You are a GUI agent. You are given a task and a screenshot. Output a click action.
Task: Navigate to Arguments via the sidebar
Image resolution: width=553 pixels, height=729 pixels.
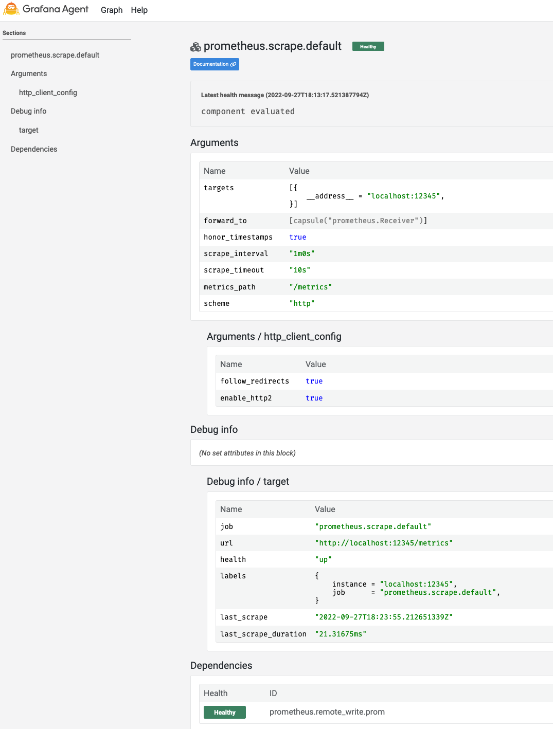(28, 74)
